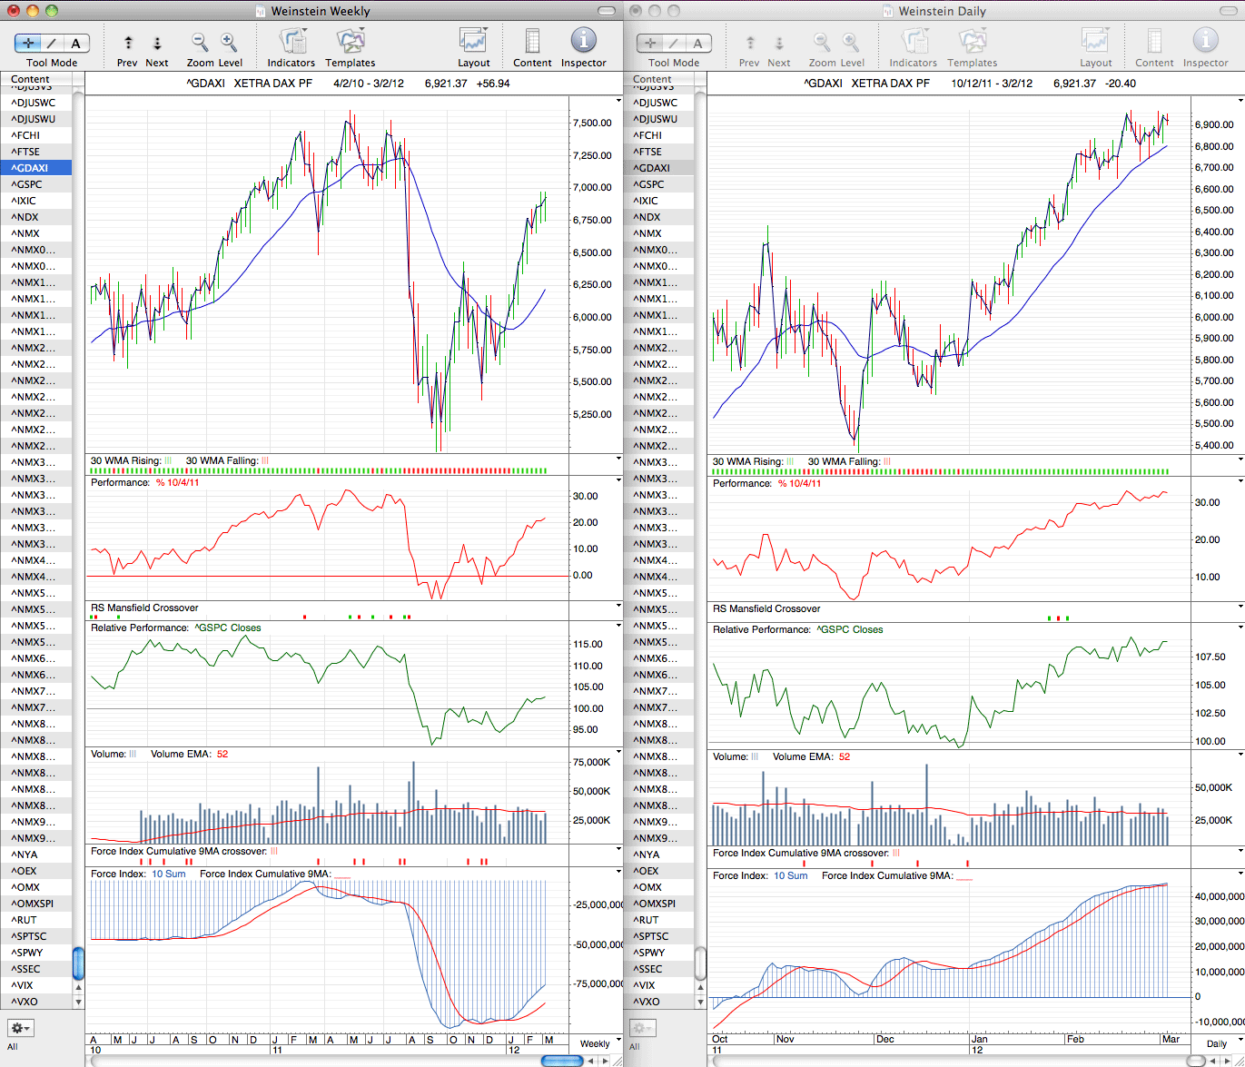Select the crosshair tool in Weekly window
The width and height of the screenshot is (1245, 1067).
coord(27,43)
